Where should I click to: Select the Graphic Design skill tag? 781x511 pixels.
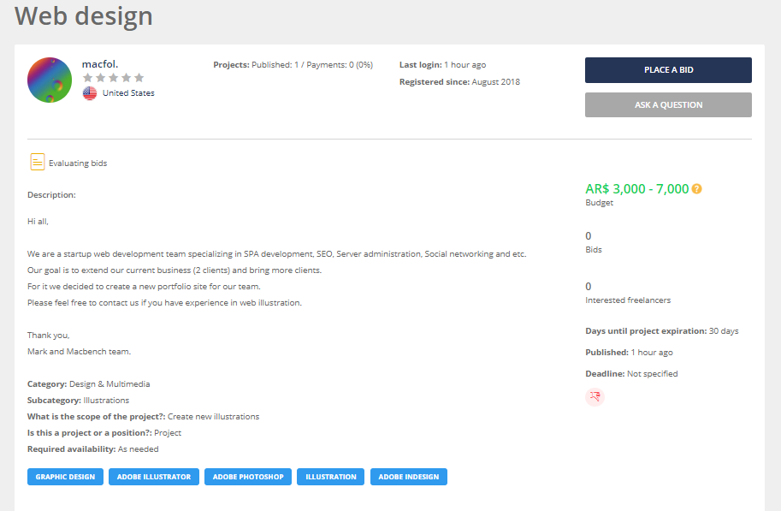[x=65, y=477]
